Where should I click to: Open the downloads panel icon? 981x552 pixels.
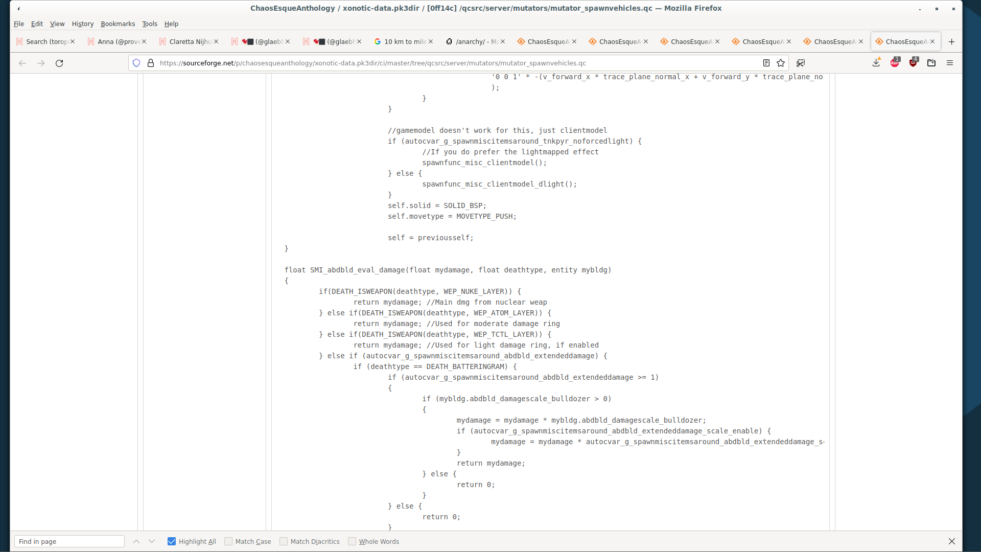876,63
